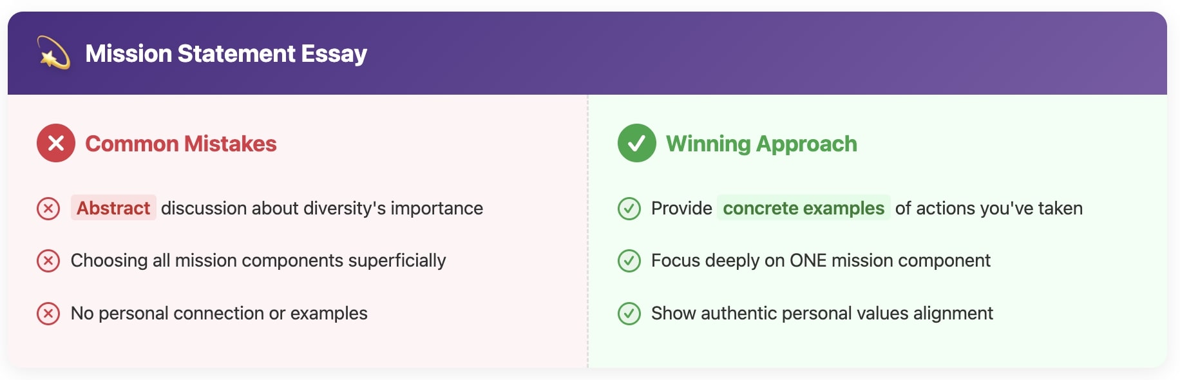Click the highlighted concrete examples tag
The image size is (1180, 380).
click(x=804, y=208)
